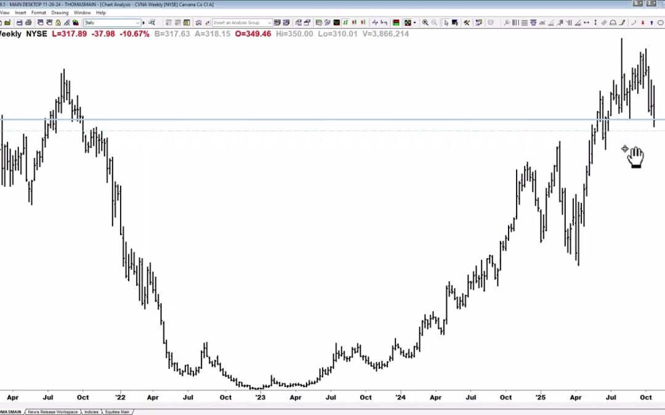Click the high value Hi=350.00
Screen dimensions: 665x415
294,34
